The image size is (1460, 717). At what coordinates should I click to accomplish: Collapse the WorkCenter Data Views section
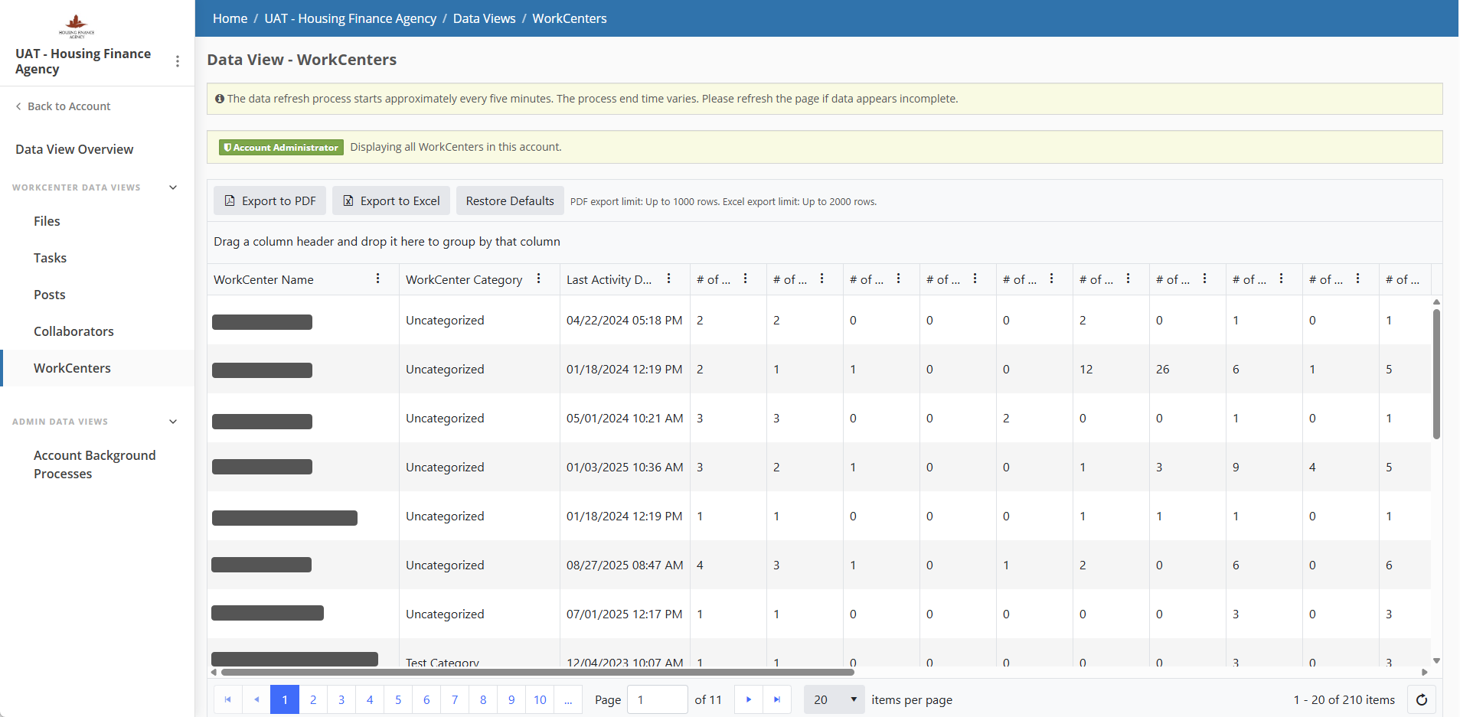(173, 187)
